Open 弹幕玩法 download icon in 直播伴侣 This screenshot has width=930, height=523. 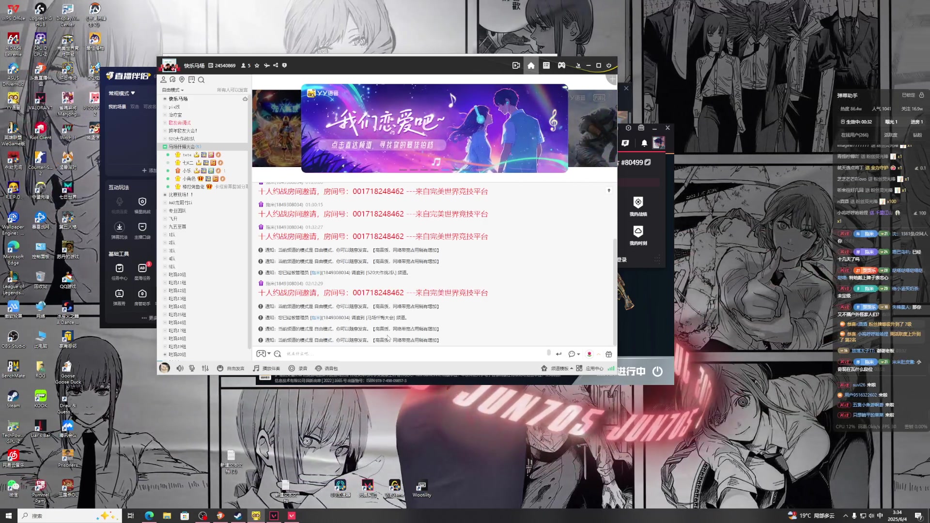pos(119,231)
